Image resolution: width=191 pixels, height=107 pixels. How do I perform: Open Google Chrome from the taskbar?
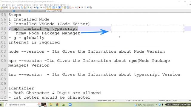click(57, 105)
